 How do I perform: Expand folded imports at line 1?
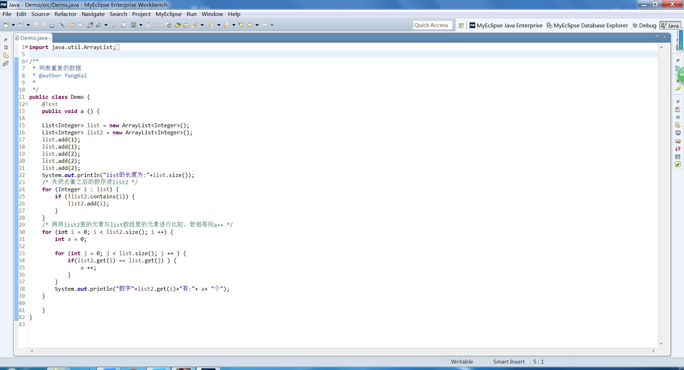[26, 47]
